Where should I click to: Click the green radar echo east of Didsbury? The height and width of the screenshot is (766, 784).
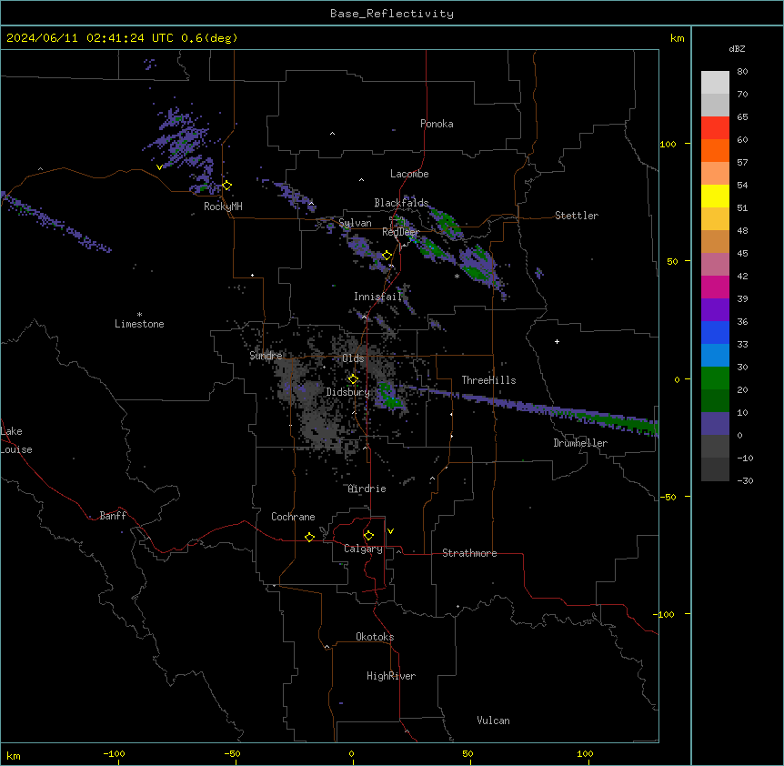pos(389,395)
